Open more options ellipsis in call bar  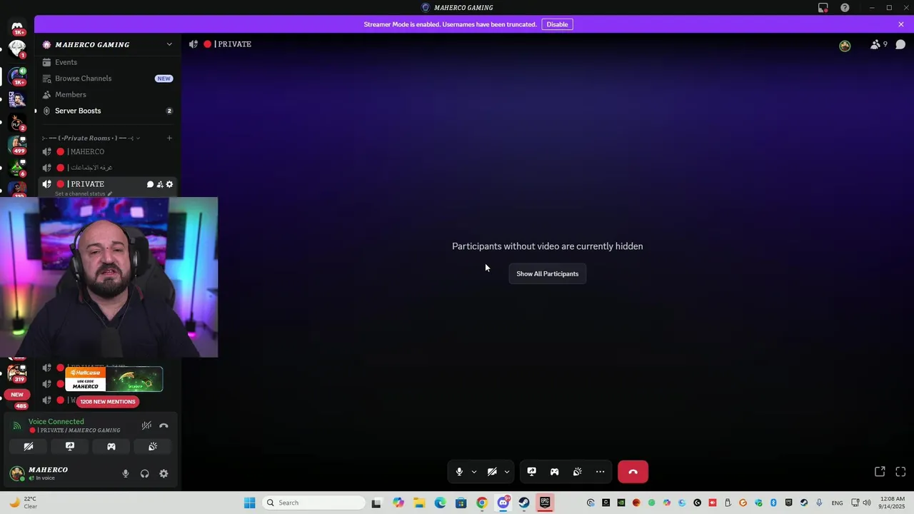[600, 472]
